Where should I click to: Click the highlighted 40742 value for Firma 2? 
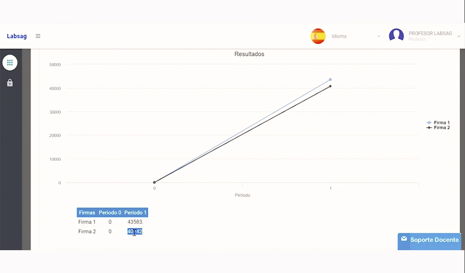pos(135,231)
